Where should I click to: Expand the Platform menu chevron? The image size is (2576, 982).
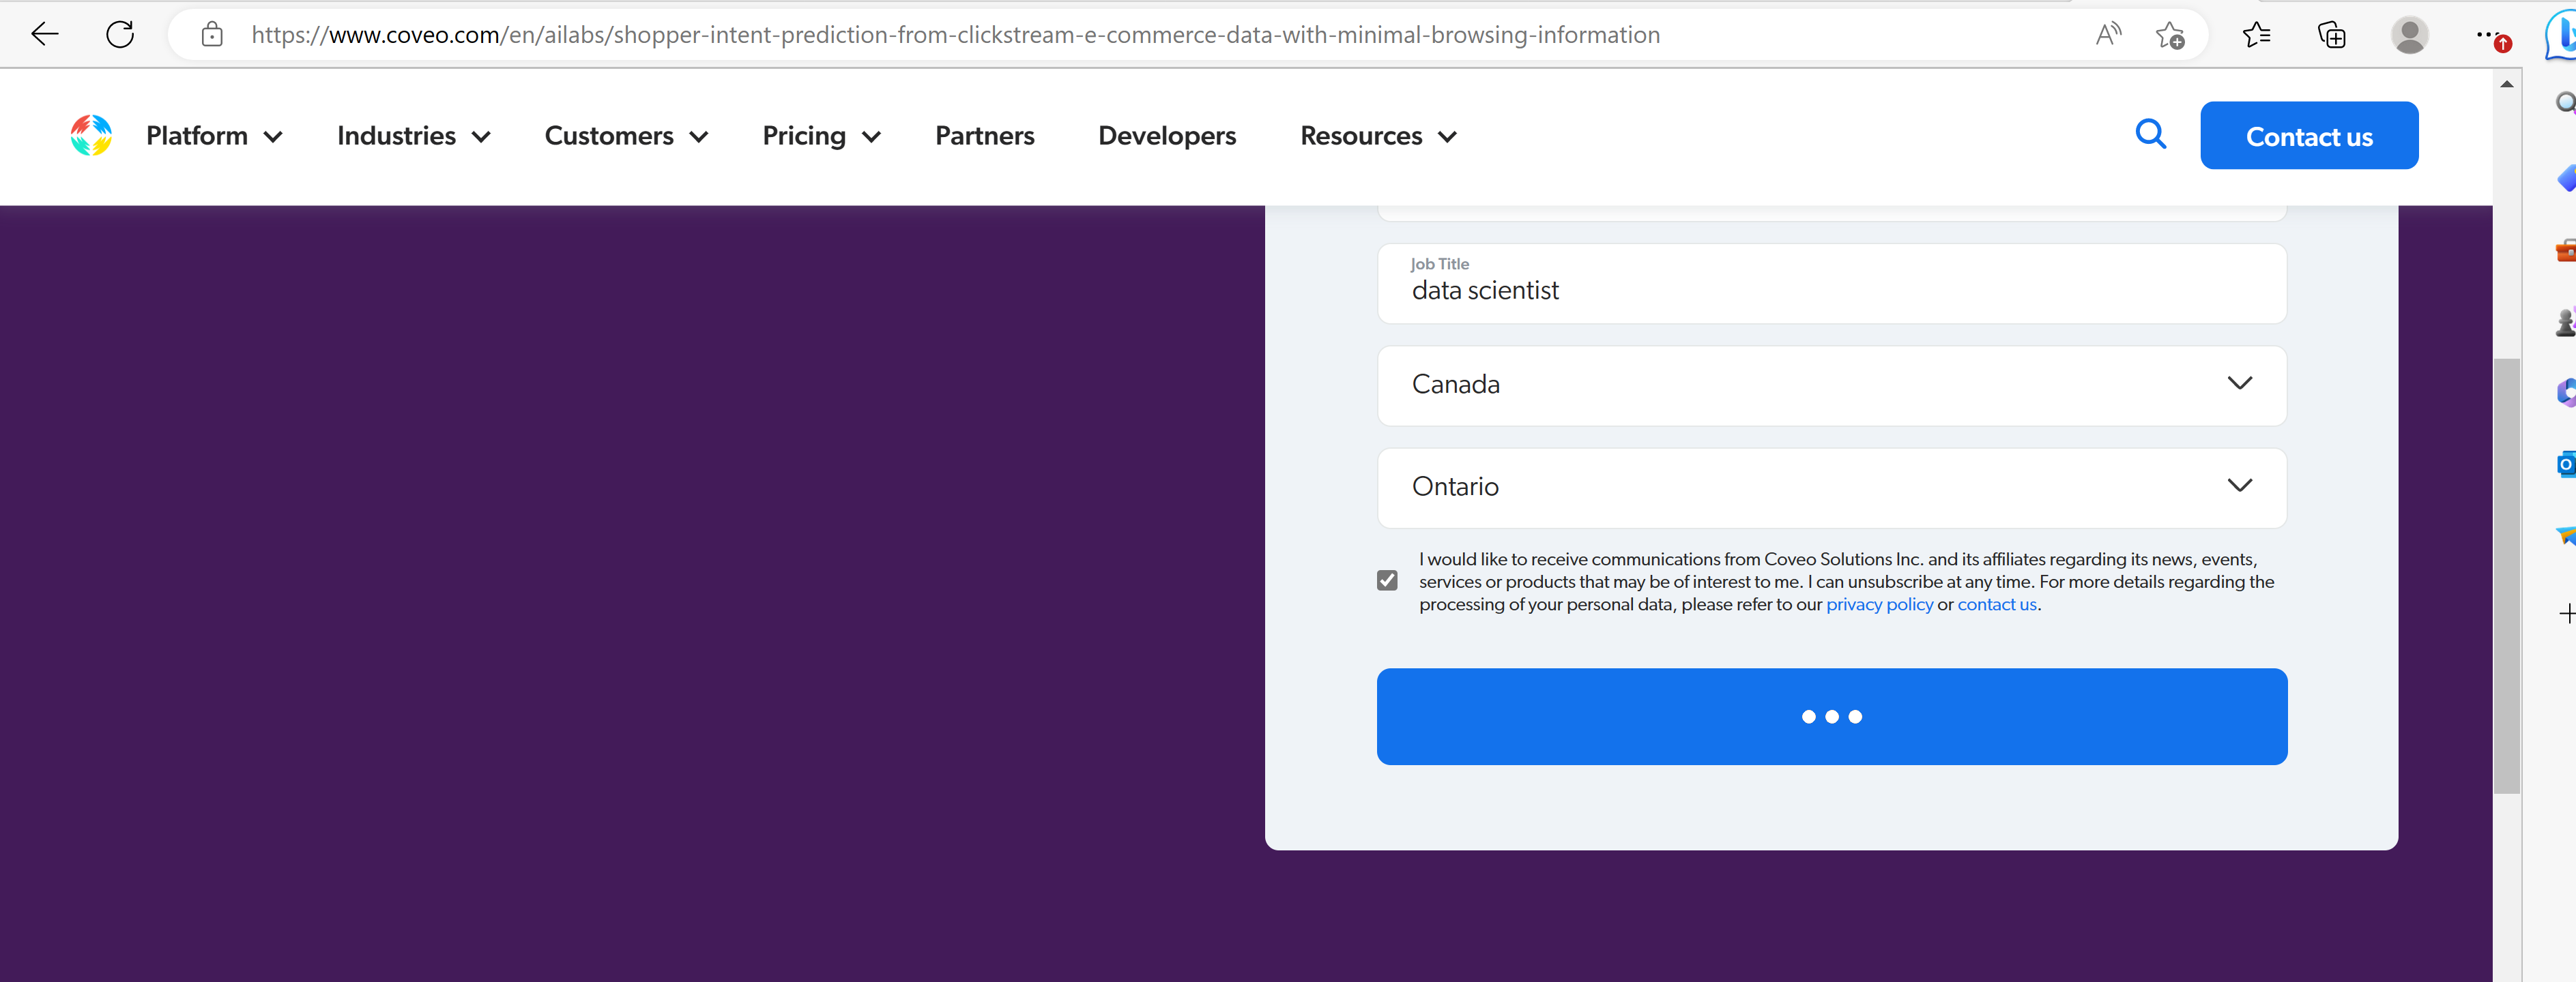[x=273, y=137]
